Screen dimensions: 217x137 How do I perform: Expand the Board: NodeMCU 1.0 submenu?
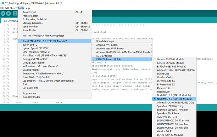(x=55, y=41)
